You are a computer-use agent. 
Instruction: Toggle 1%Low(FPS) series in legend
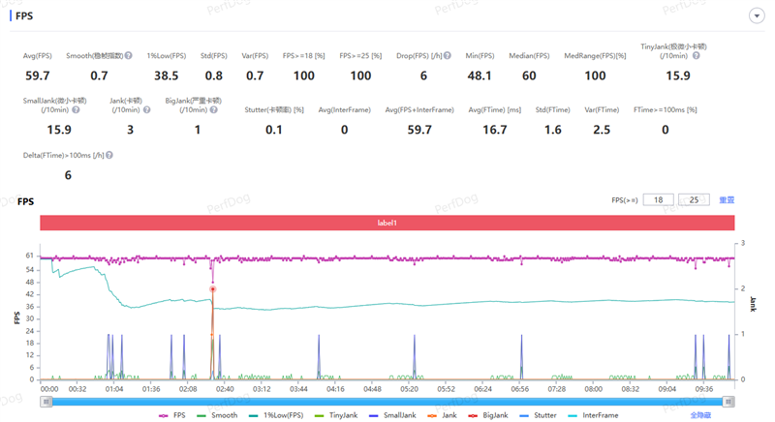click(274, 414)
